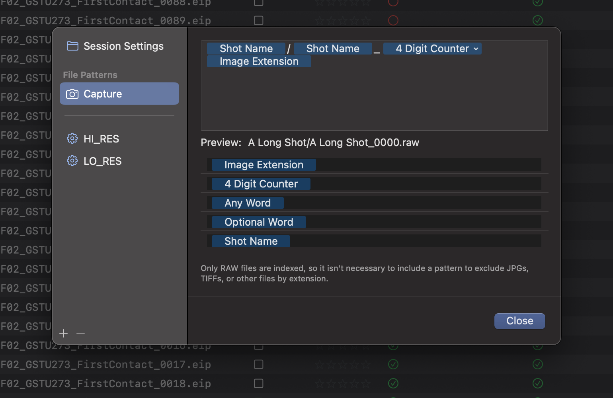Select the Any Word token from list

coord(247,203)
